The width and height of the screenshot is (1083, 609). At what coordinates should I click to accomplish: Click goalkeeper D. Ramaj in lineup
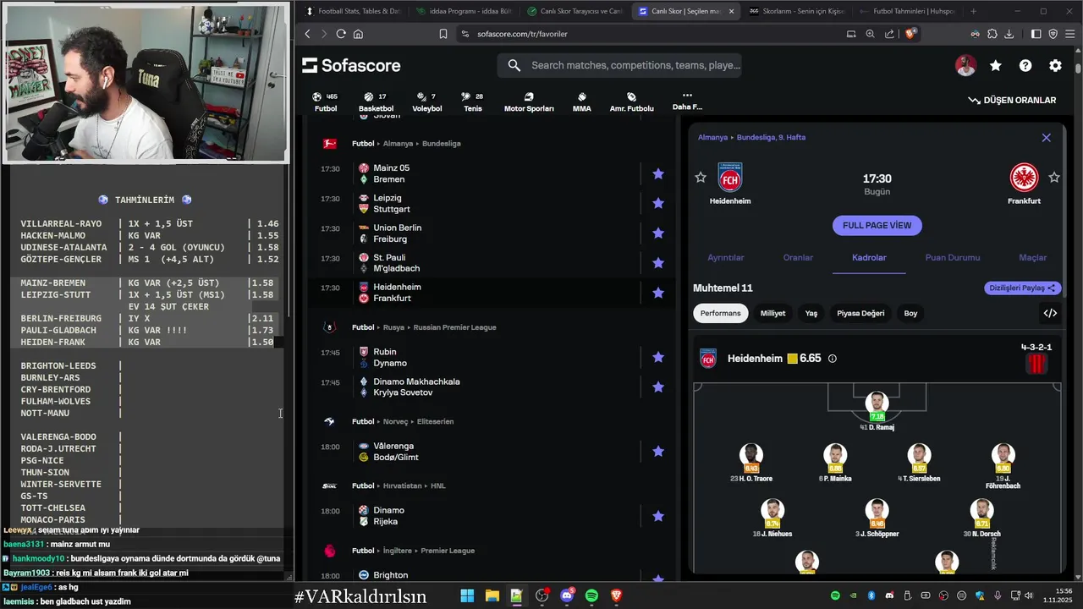(877, 411)
